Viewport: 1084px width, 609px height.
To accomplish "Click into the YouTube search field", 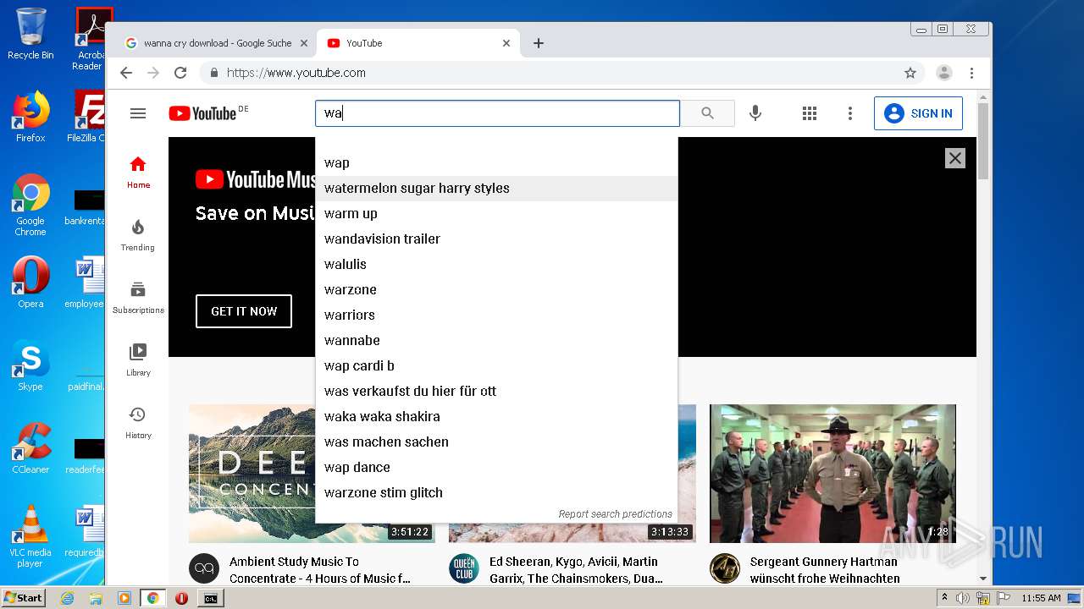I will pos(497,113).
